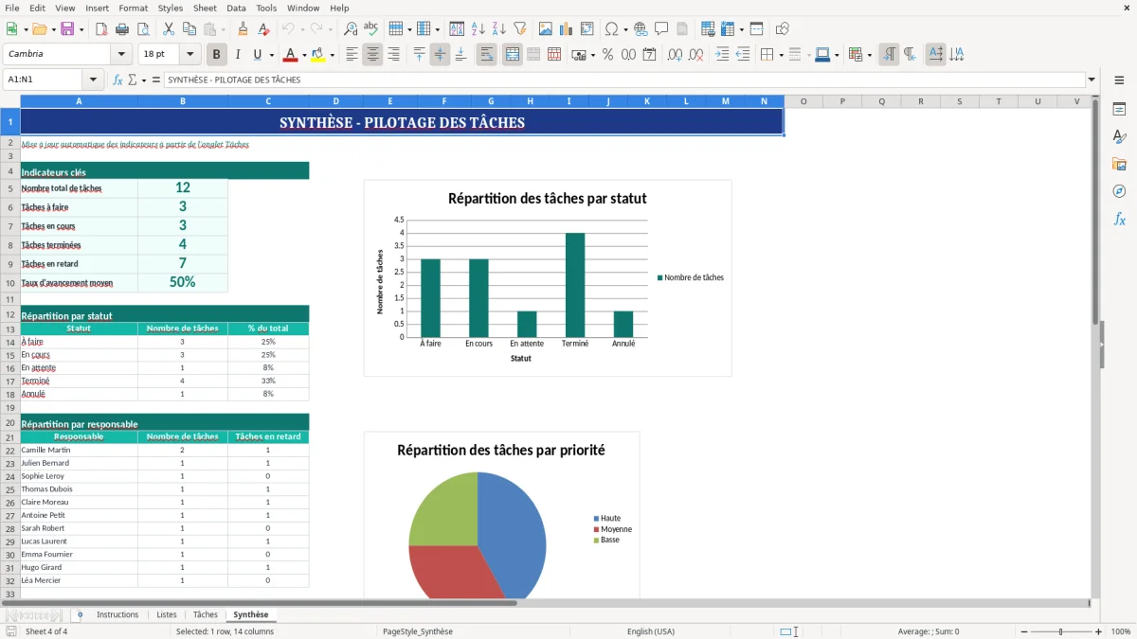Open sidebar Properties panel icon
Viewport: 1137px width, 639px height.
click(1119, 110)
